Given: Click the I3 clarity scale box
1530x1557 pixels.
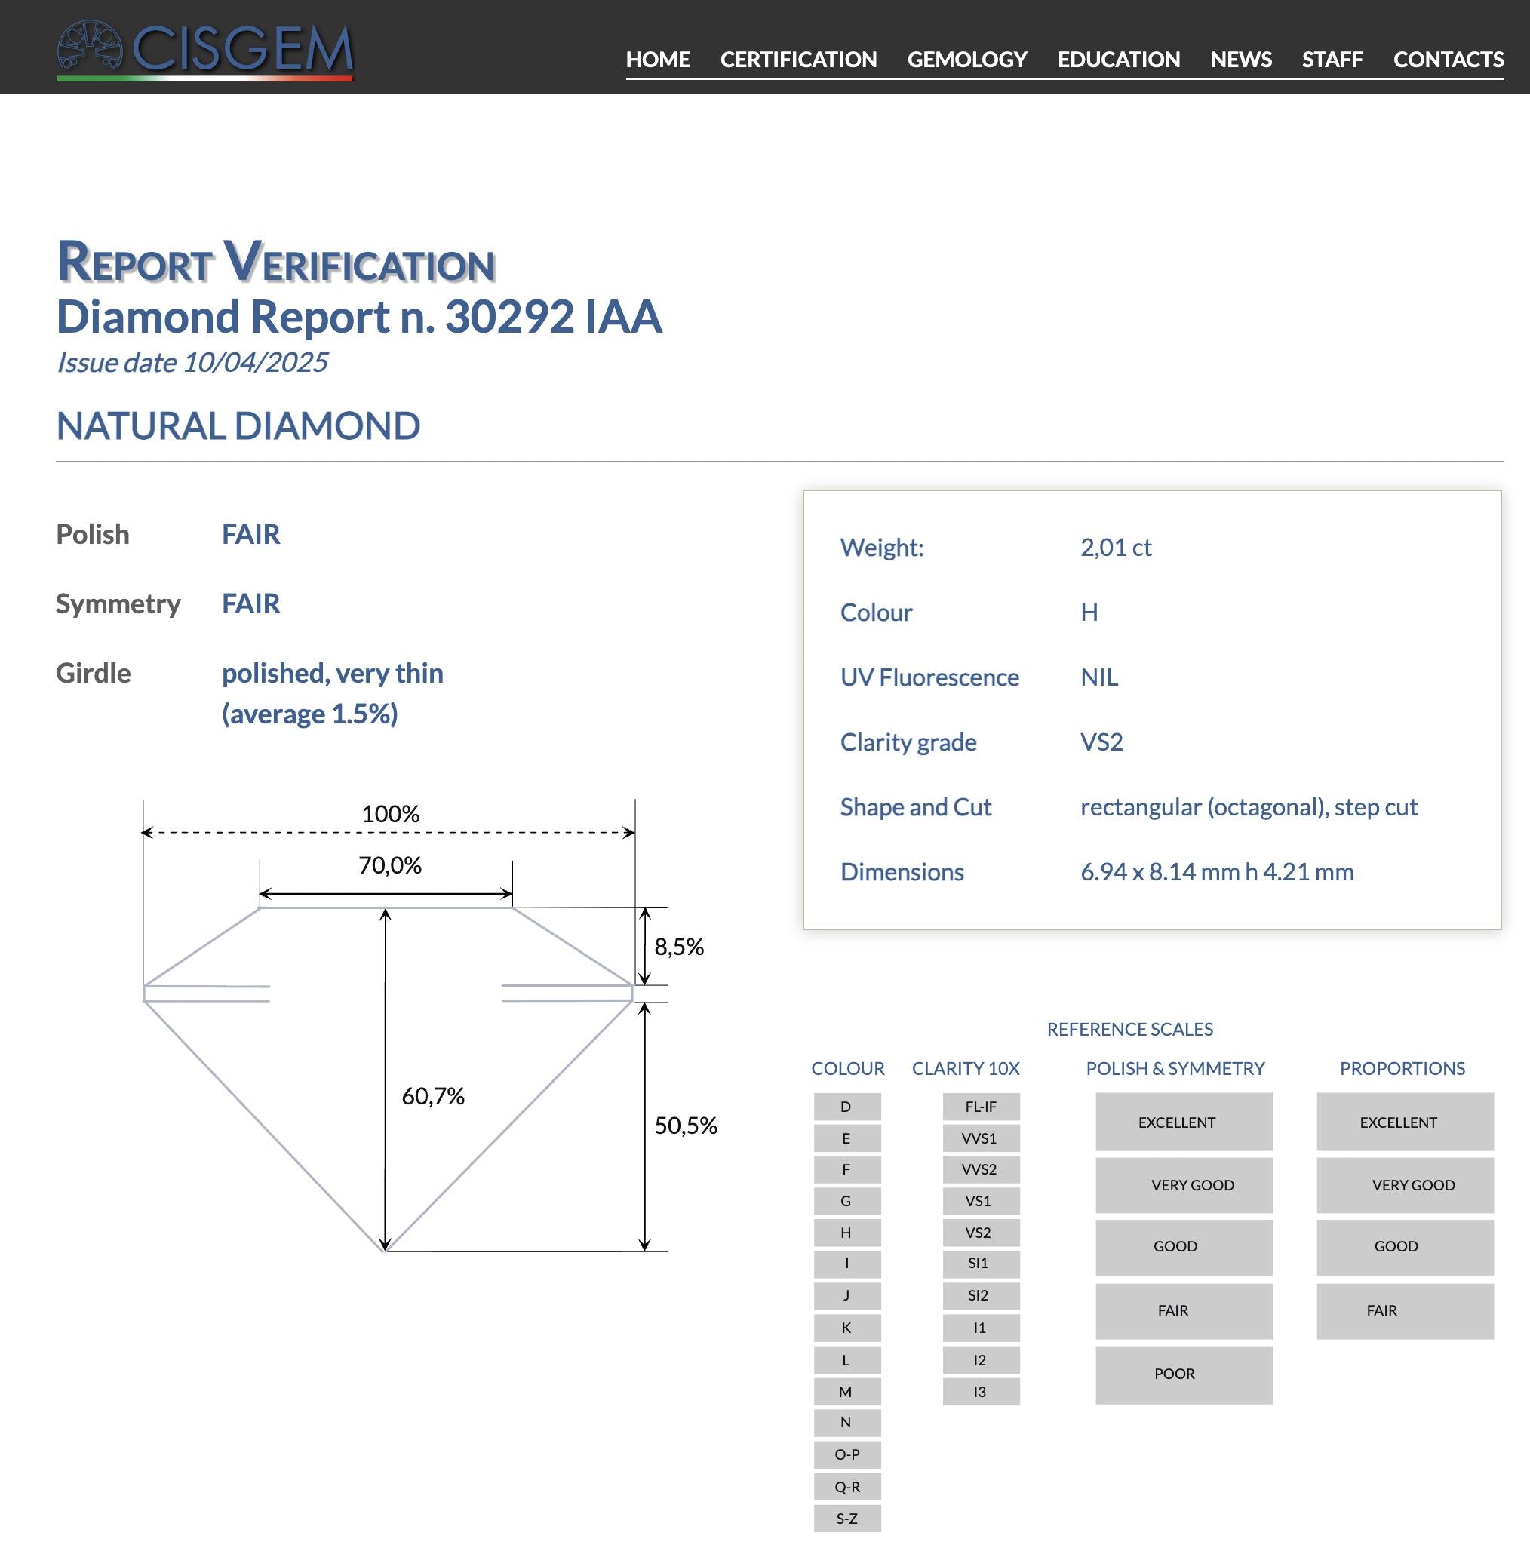Looking at the screenshot, I should (x=980, y=1392).
